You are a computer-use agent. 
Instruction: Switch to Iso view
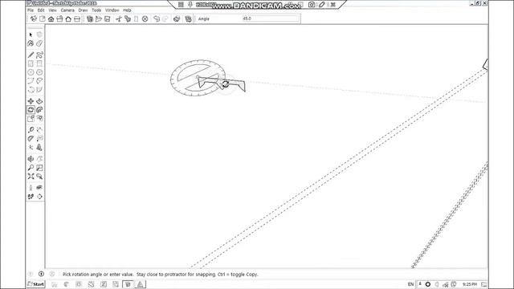[34, 19]
